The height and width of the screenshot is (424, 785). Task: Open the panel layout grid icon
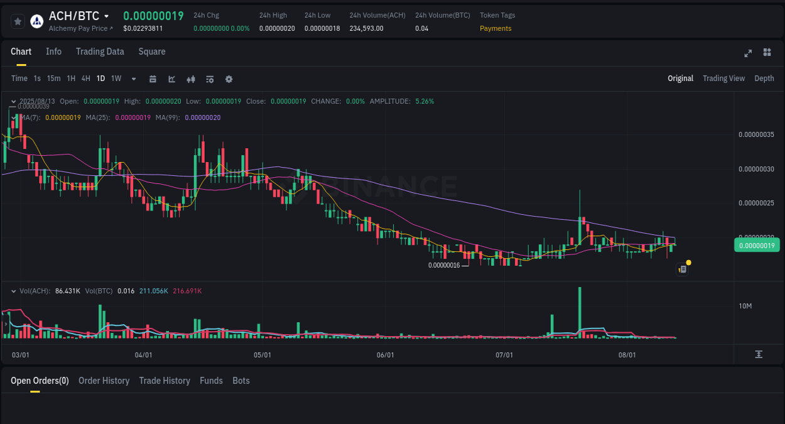pos(767,53)
